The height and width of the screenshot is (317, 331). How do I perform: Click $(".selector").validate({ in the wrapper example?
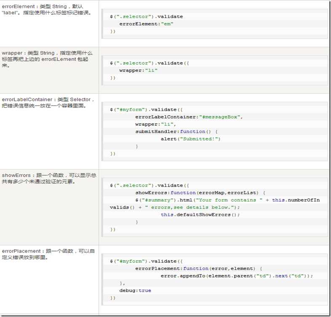tap(149, 63)
